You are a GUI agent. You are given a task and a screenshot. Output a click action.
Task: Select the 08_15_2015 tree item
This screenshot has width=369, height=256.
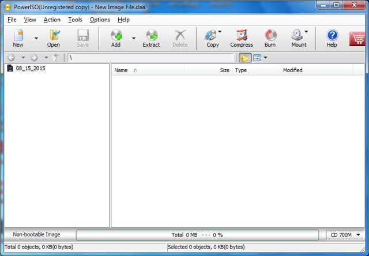tap(26, 68)
